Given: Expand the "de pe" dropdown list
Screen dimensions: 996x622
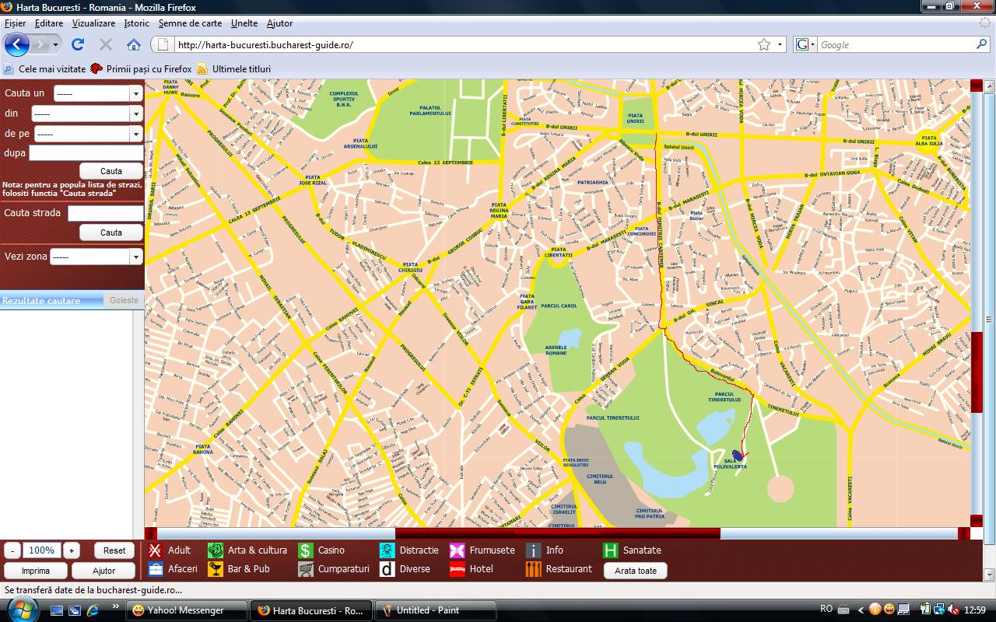Looking at the screenshot, I should [87, 134].
